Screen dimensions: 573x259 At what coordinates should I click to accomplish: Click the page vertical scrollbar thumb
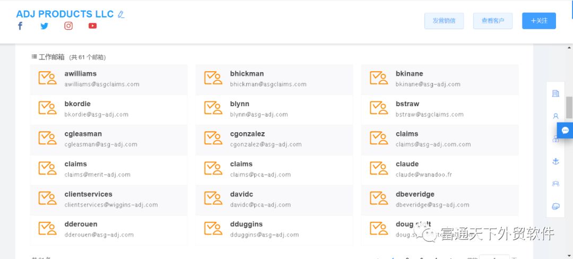tap(569, 107)
